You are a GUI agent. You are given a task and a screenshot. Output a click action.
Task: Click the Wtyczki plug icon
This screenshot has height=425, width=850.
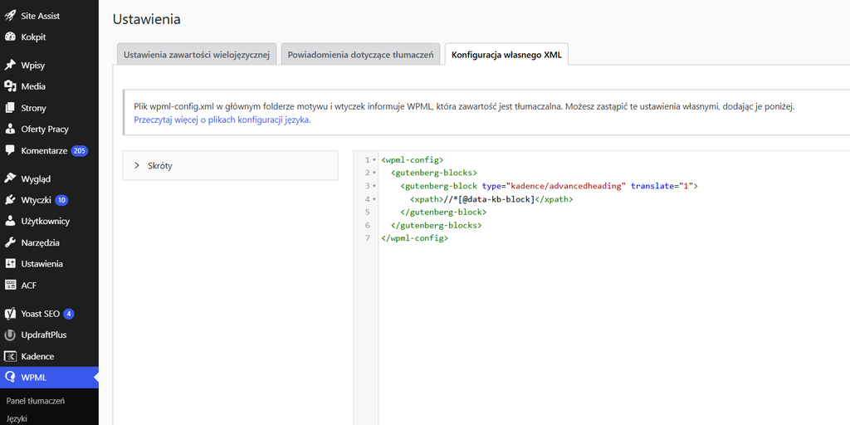10,200
